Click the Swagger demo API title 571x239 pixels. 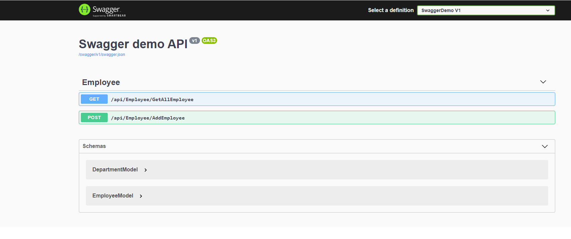[x=133, y=44]
